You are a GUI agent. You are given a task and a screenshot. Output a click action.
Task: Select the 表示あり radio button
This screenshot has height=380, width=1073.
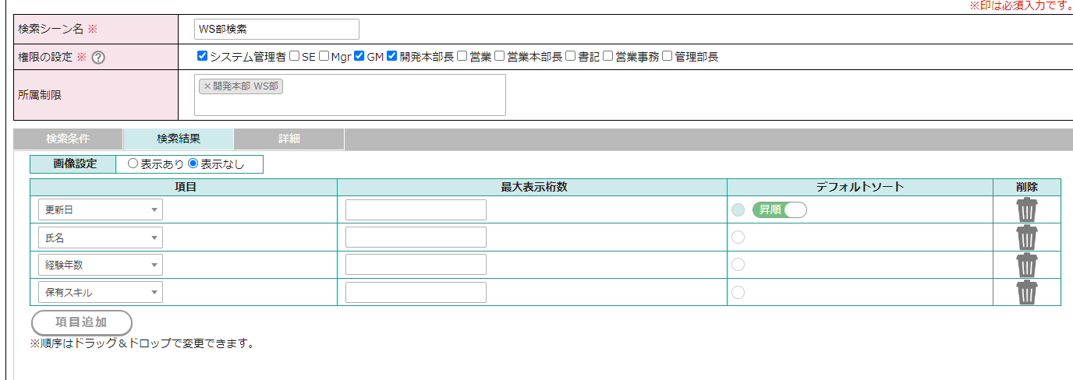click(x=133, y=164)
